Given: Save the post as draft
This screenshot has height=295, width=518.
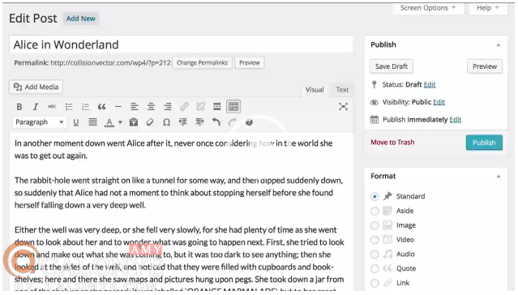Looking at the screenshot, I should (x=392, y=66).
